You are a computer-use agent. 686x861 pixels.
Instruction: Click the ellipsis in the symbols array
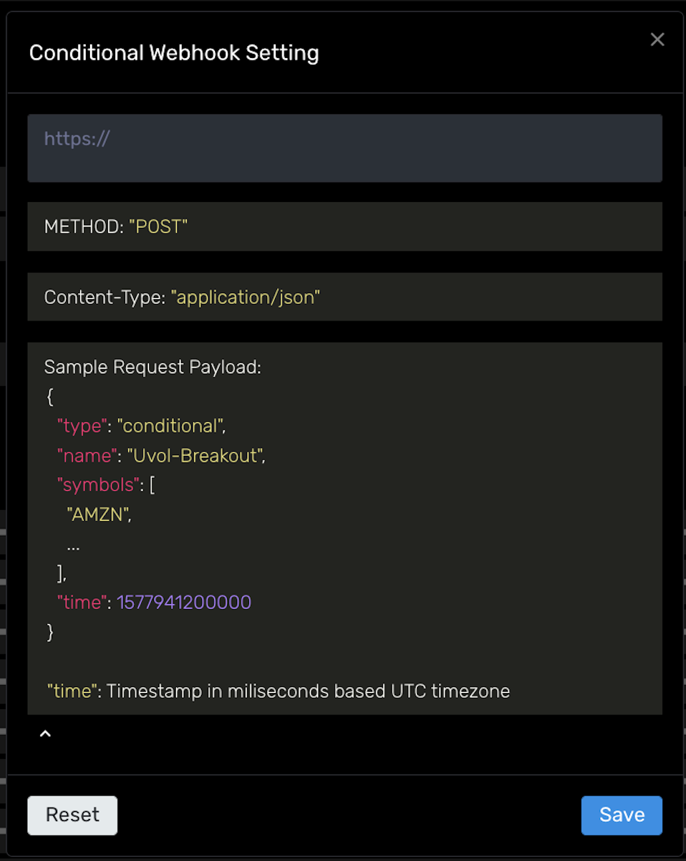point(73,546)
